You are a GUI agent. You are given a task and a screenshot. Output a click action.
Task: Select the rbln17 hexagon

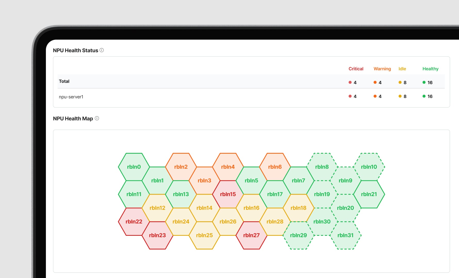275,194
